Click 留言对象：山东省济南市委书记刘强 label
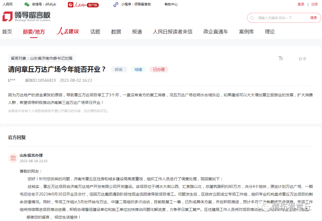Screen dimensions: 322x221 point(42,58)
